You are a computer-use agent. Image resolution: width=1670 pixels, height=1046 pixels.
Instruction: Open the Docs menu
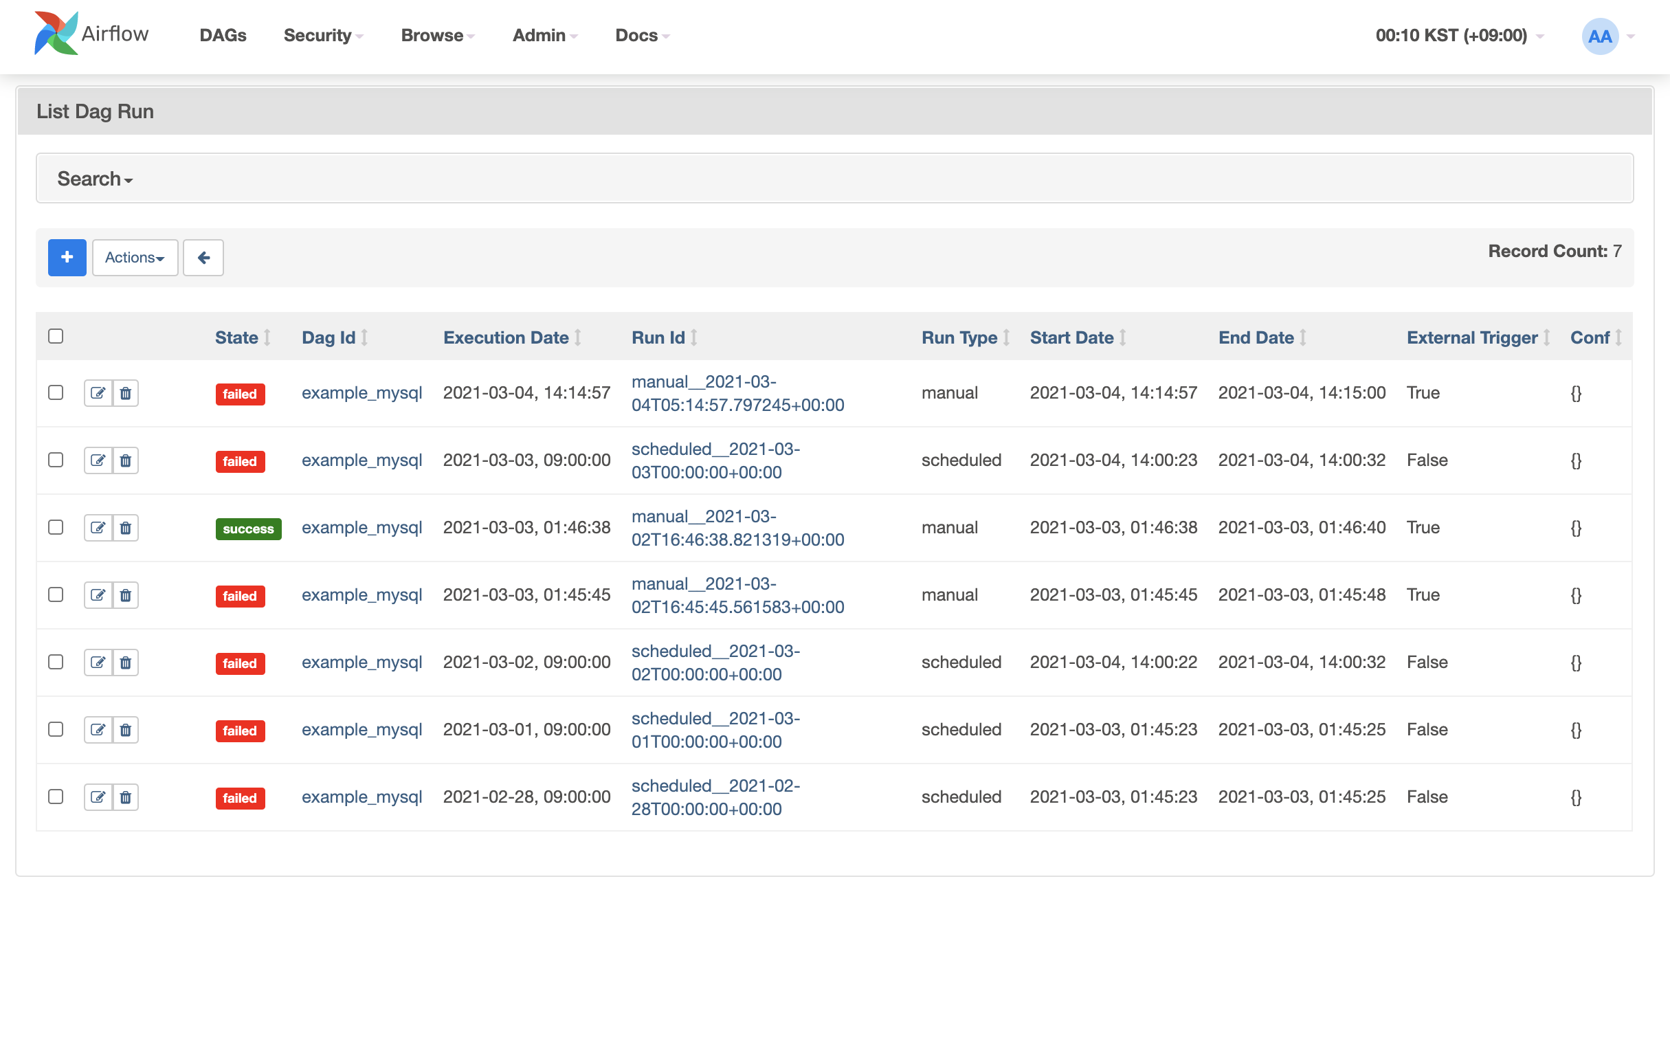[x=642, y=35]
